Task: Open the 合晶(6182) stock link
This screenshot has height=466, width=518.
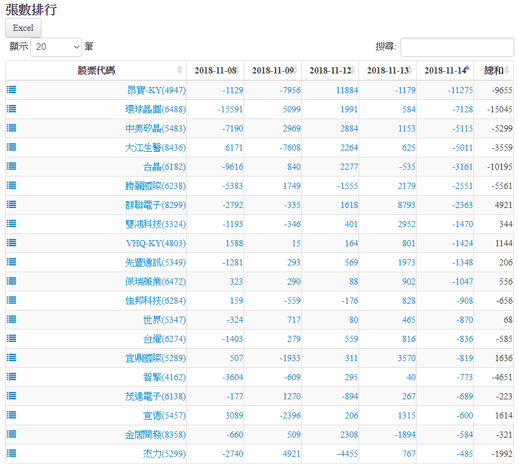Action: pos(164,167)
